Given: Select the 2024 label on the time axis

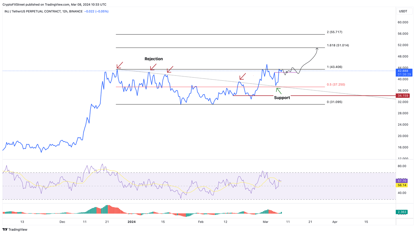Looking at the screenshot, I should (x=132, y=222).
